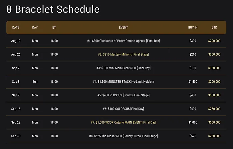Click the $300,000 guarantee for Mystery Millions
This screenshot has height=149, width=233.
pos(214,54)
